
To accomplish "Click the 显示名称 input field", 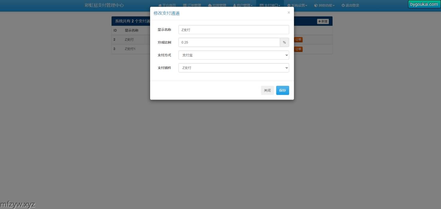I will (233, 30).
